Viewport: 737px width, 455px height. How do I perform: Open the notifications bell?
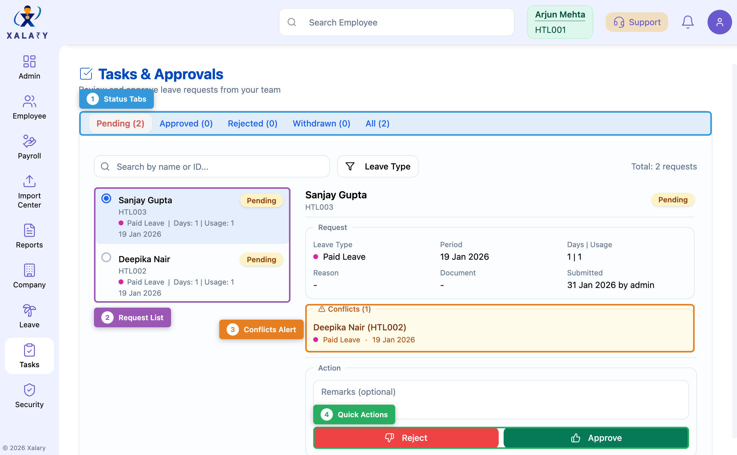(688, 22)
